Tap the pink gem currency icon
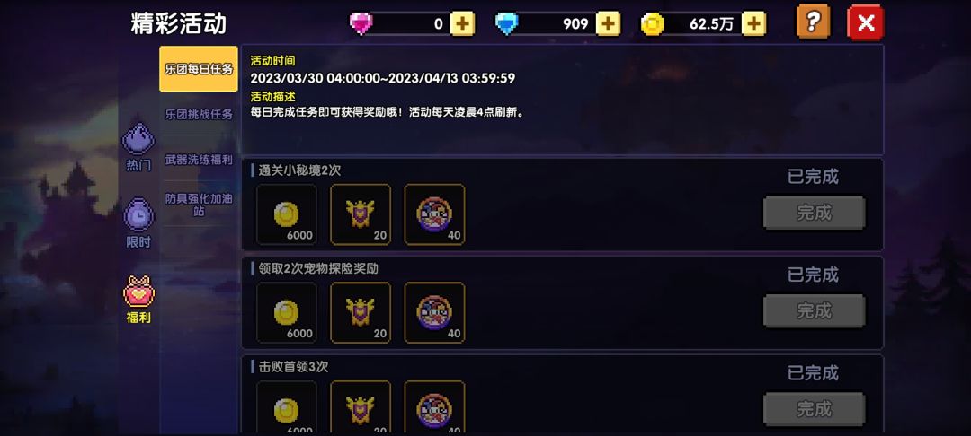The image size is (971, 436). (361, 24)
